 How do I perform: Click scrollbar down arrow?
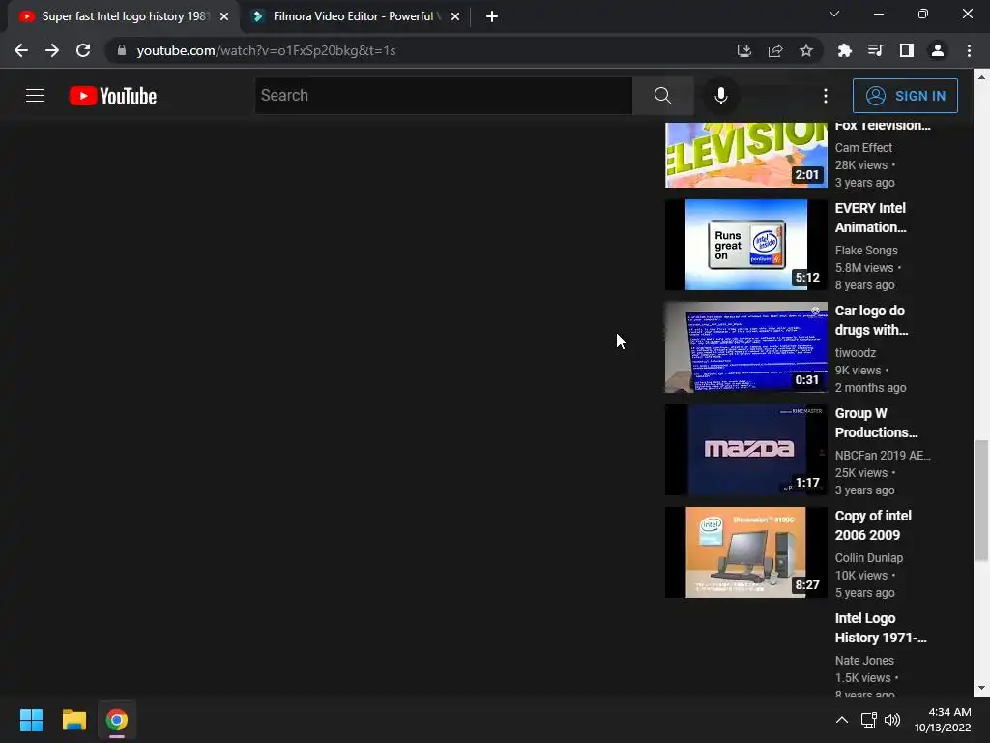[981, 688]
